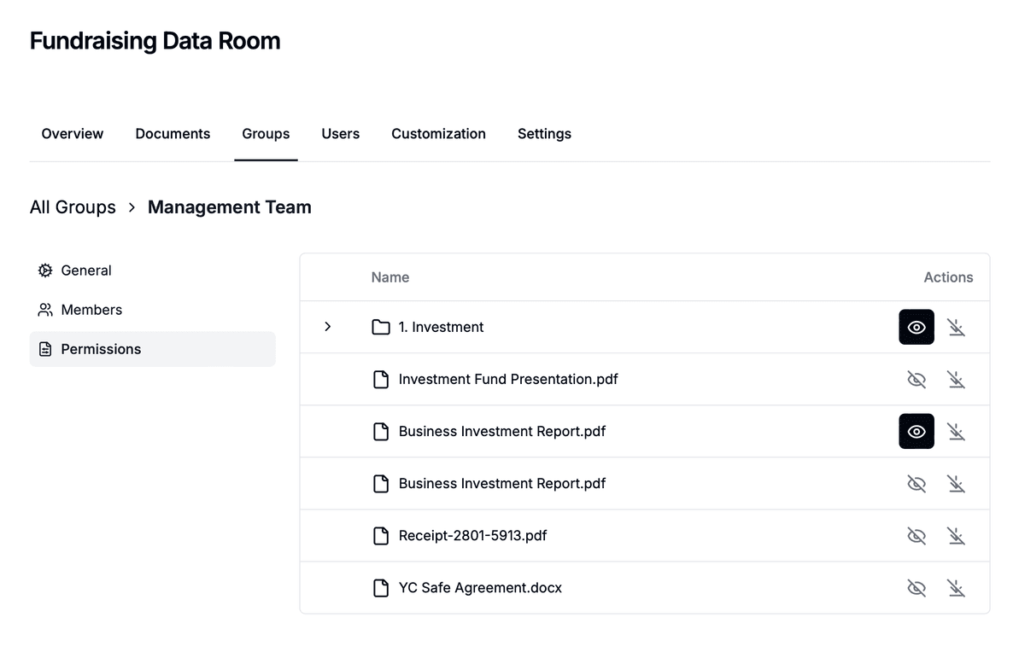Viewport: 1025px width, 646px height.
Task: Disable view access for 1. Investment folder
Action: [916, 328]
